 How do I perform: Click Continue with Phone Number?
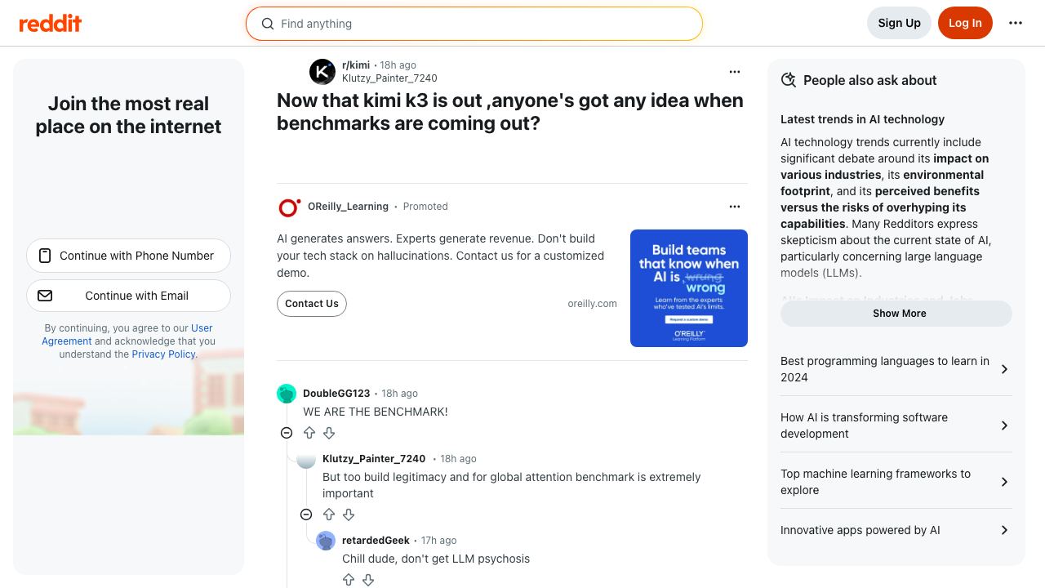(x=128, y=256)
